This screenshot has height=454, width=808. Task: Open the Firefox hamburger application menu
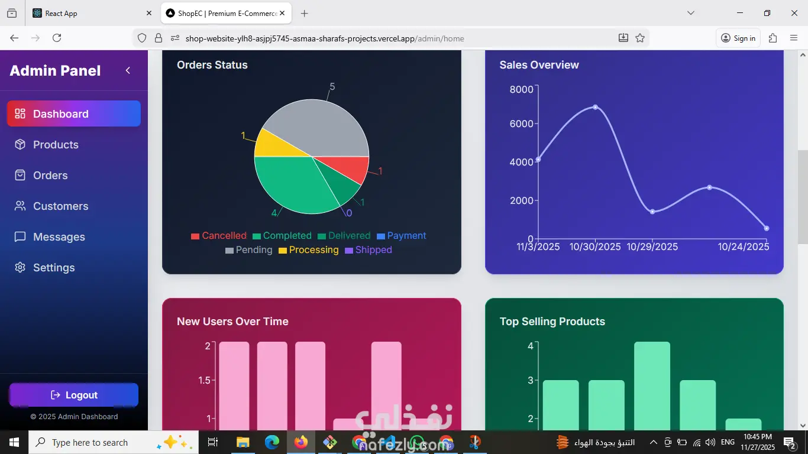pyautogui.click(x=794, y=38)
